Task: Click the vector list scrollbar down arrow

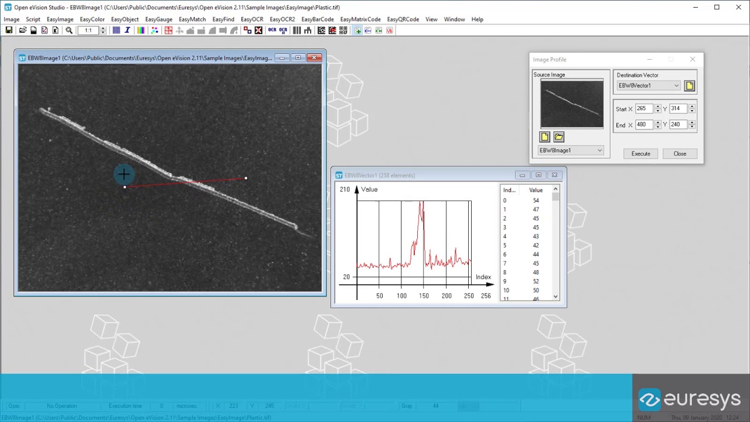Action: [x=555, y=297]
